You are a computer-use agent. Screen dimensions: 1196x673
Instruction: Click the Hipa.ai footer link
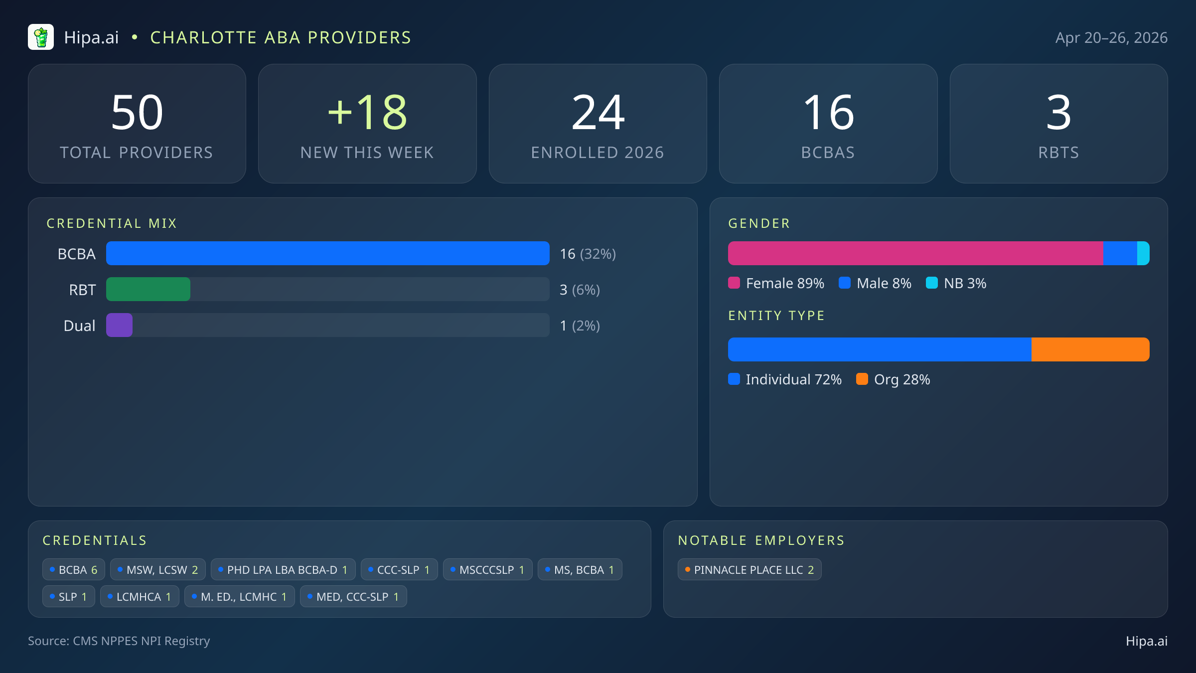tap(1146, 641)
